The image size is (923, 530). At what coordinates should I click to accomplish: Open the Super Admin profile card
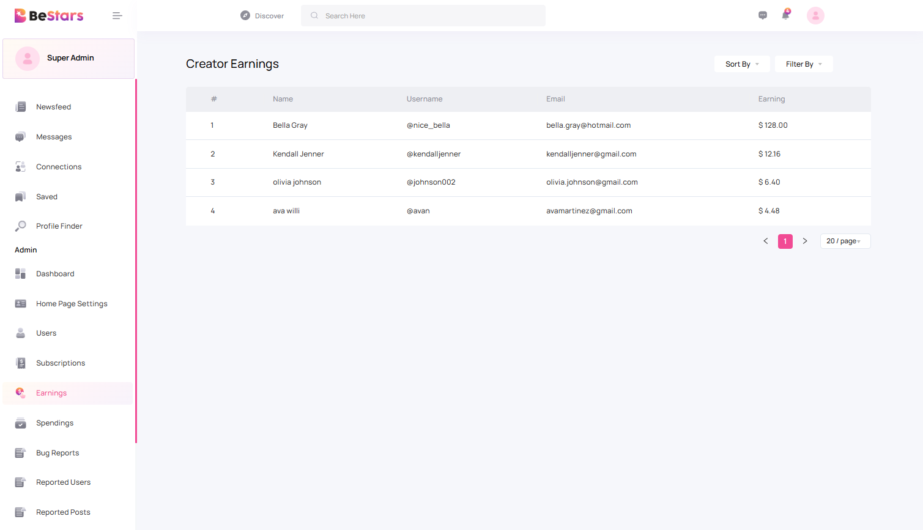point(69,59)
